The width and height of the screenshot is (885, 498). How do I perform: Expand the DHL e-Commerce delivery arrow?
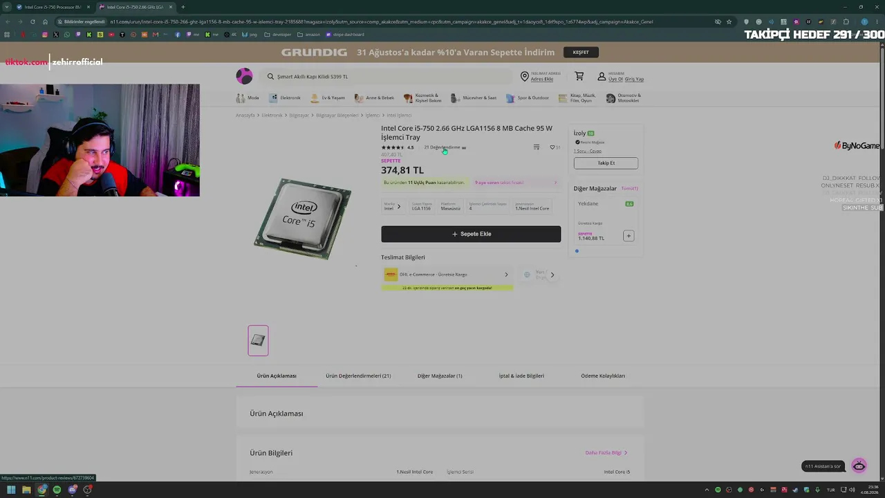coord(506,275)
